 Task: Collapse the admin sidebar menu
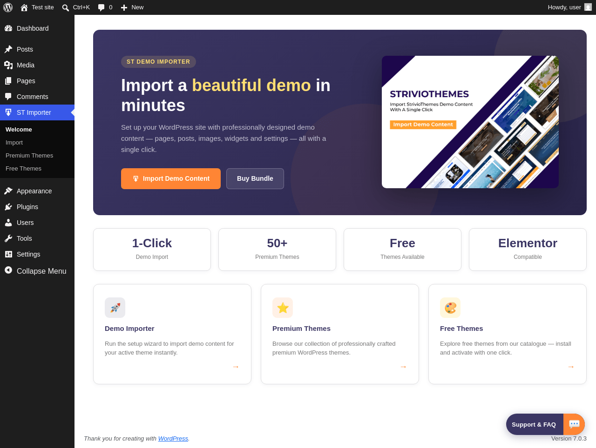coord(37,271)
